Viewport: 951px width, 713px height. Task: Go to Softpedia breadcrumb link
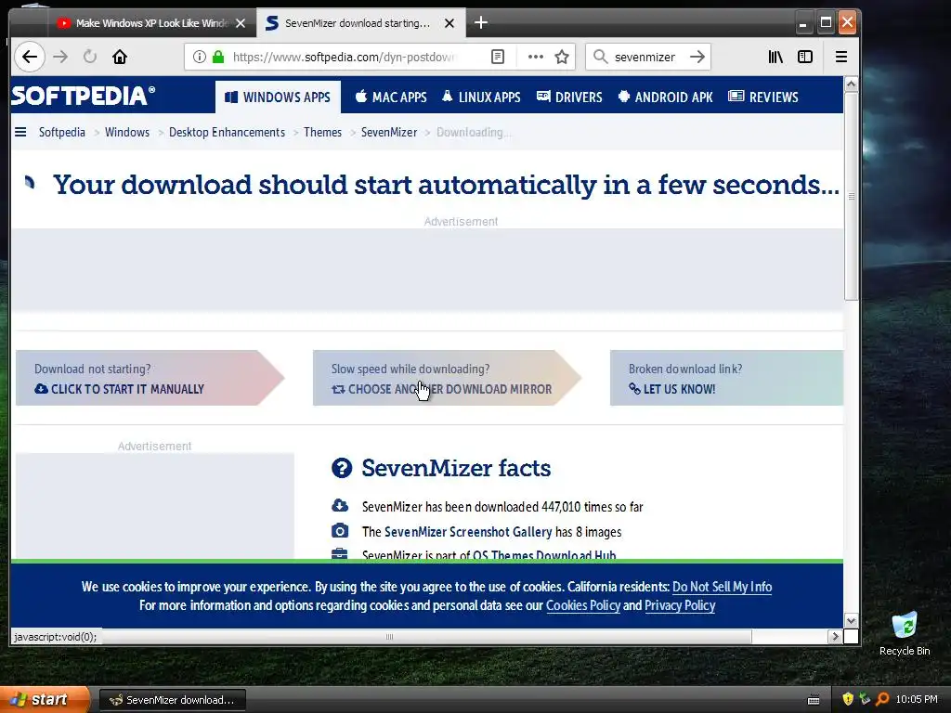(x=62, y=132)
